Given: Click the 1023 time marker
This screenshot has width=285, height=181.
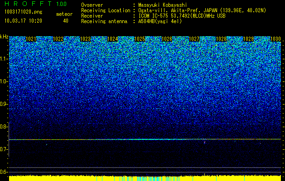Looking at the screenshot, I should click(86, 39).
